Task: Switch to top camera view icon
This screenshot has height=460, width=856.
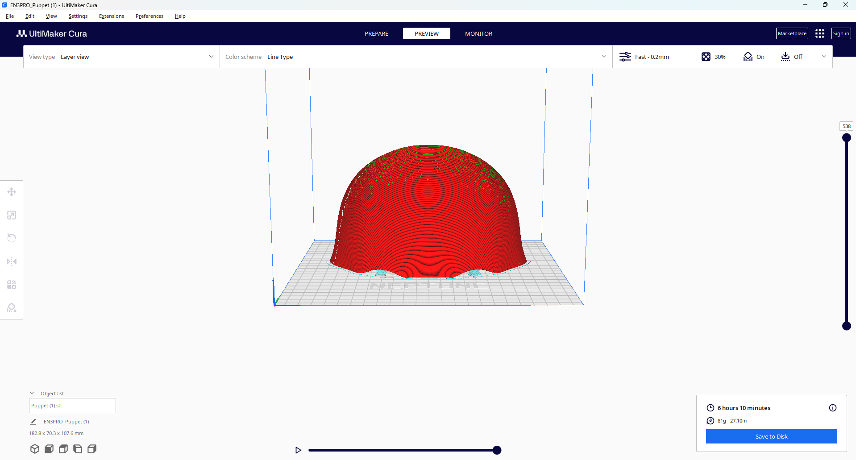Action: 63,449
